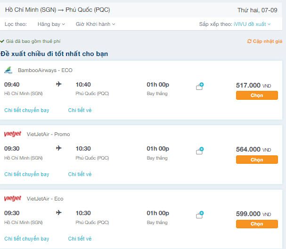Click the Cập nhật giá update link
The width and height of the screenshot is (286, 249).
click(x=267, y=41)
